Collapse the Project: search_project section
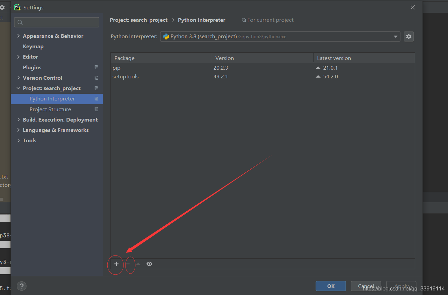The width and height of the screenshot is (448, 295). point(18,88)
